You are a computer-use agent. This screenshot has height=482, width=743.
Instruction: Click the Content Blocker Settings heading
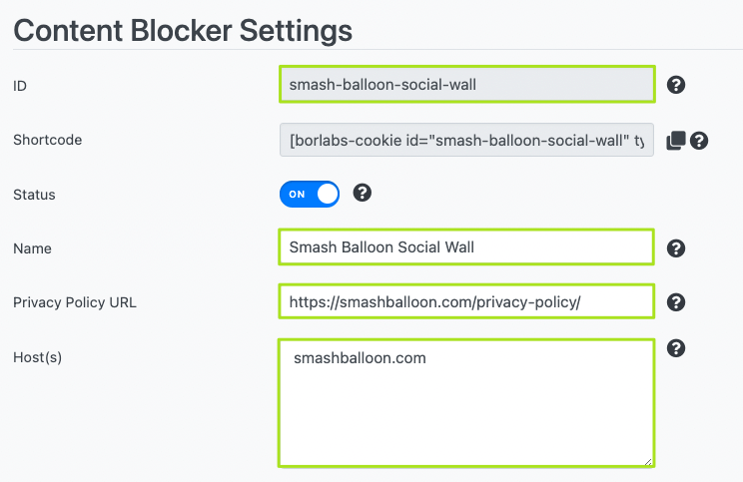point(183,31)
